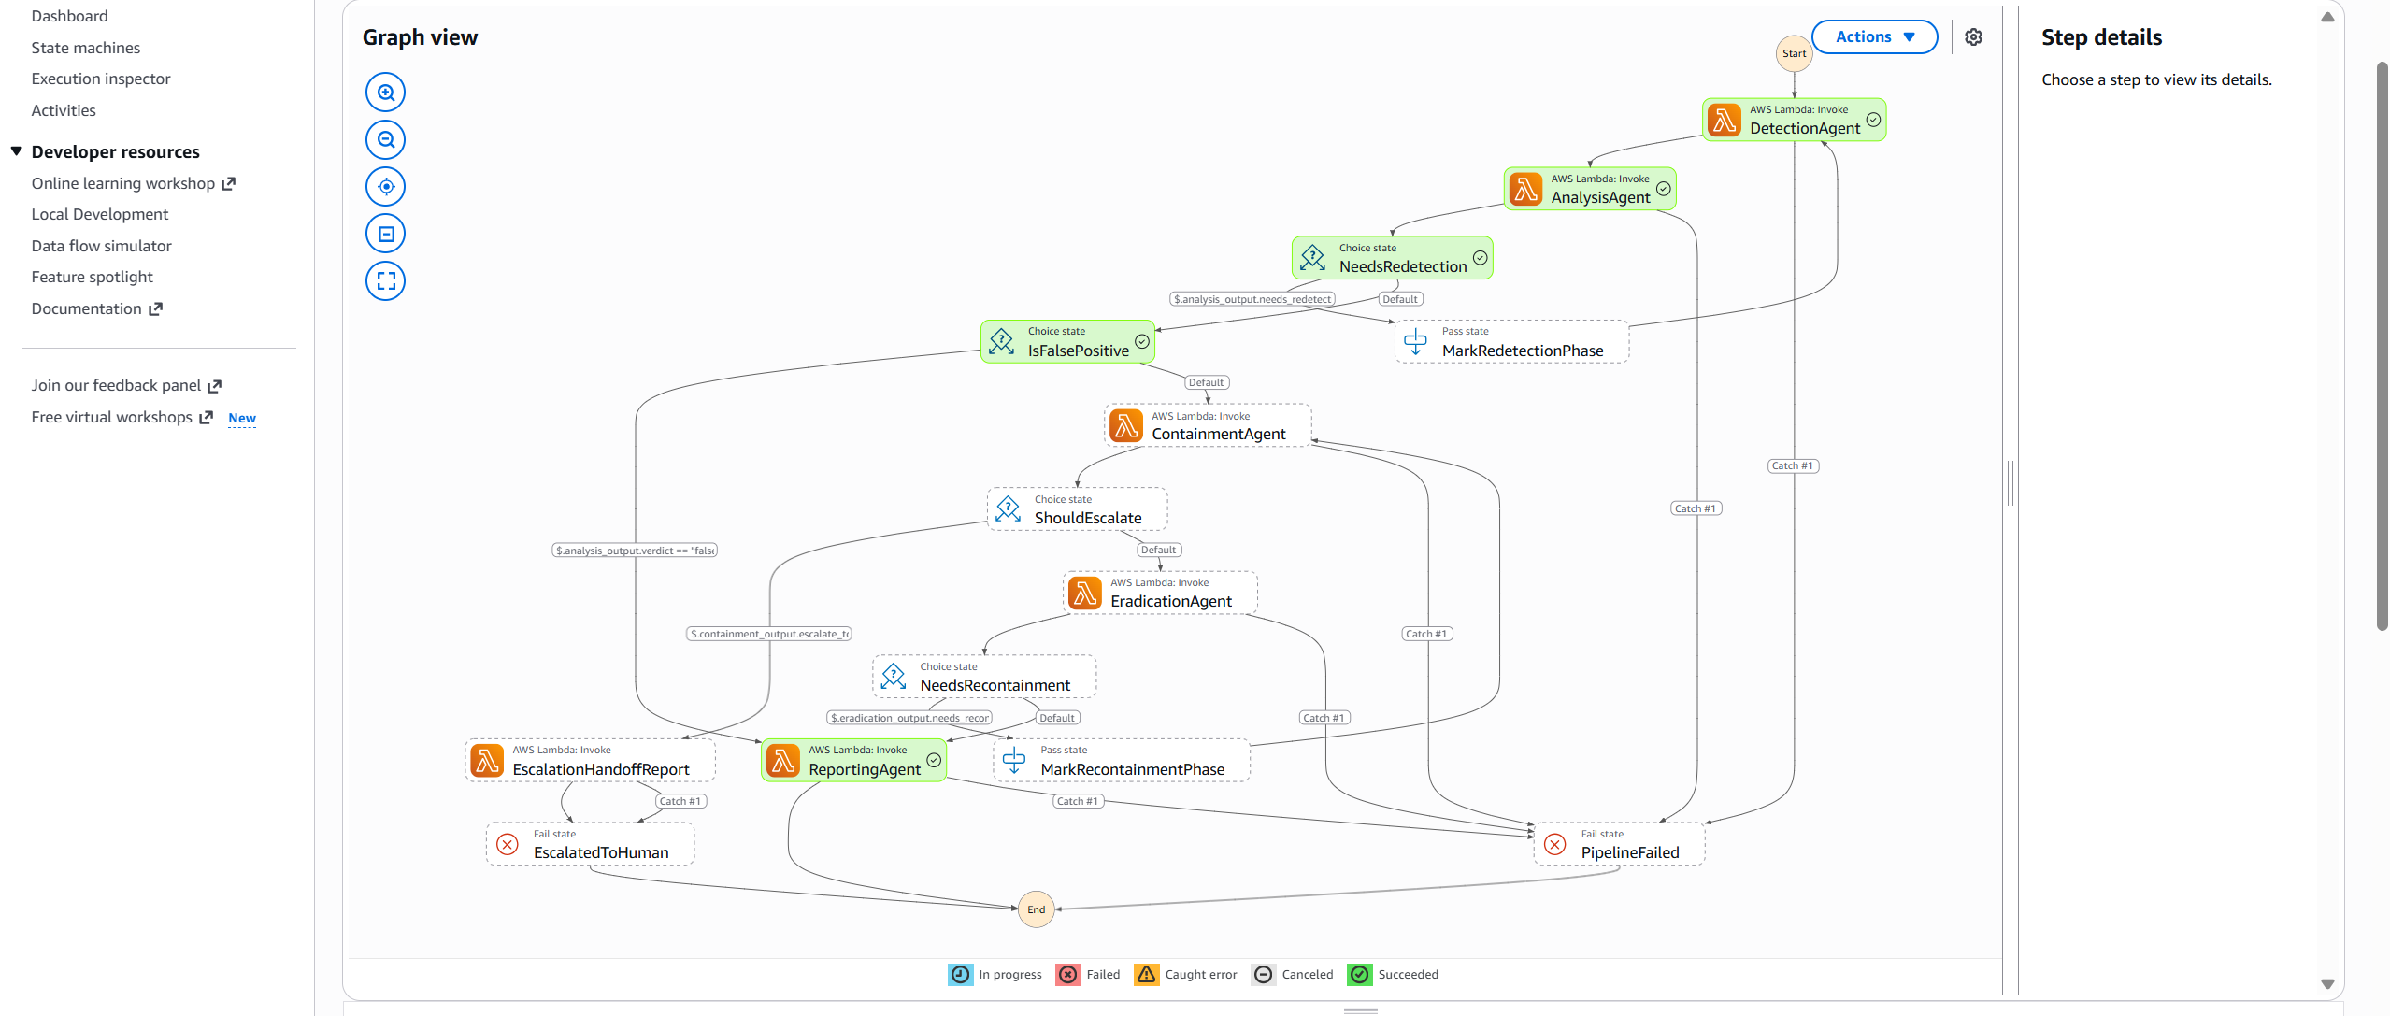
Task: Click the page vertical scrollbar thumb
Action: (x=2383, y=346)
